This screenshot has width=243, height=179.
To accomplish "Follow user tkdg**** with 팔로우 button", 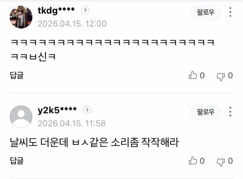I will point(206,12).
